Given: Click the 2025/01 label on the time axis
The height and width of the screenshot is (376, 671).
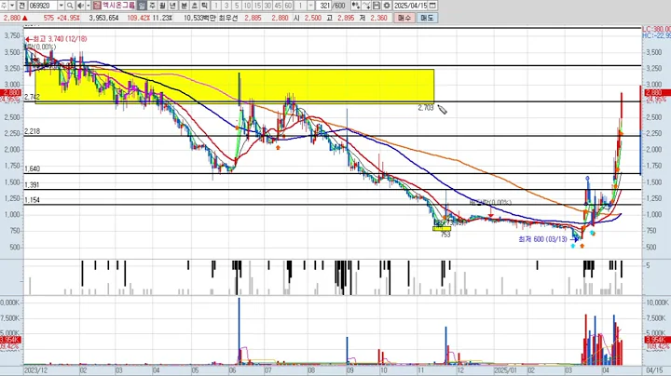Looking at the screenshot, I should click(x=505, y=370).
